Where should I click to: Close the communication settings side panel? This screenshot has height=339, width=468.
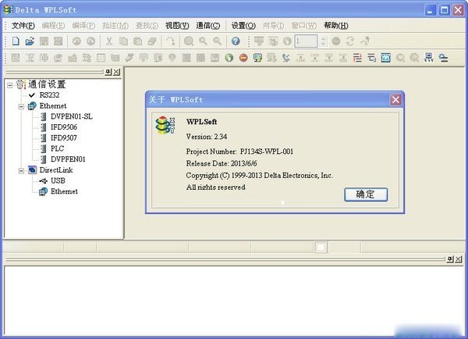coord(116,72)
